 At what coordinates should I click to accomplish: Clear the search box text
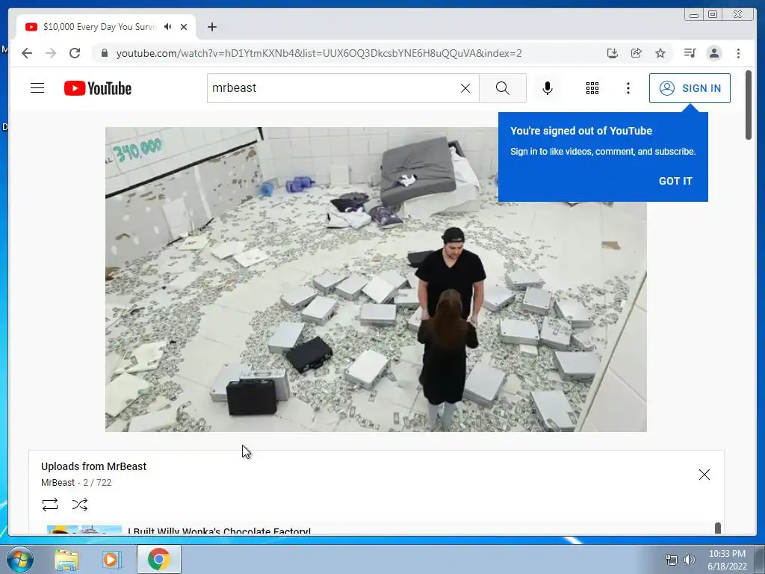click(465, 88)
